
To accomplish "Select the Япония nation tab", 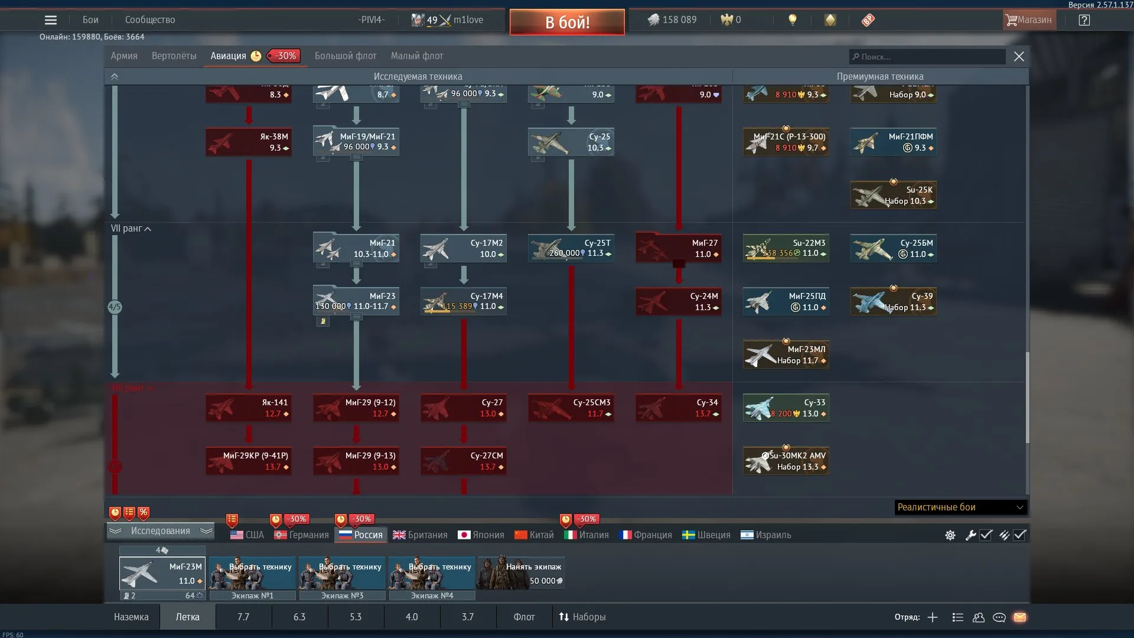I will pos(481,535).
